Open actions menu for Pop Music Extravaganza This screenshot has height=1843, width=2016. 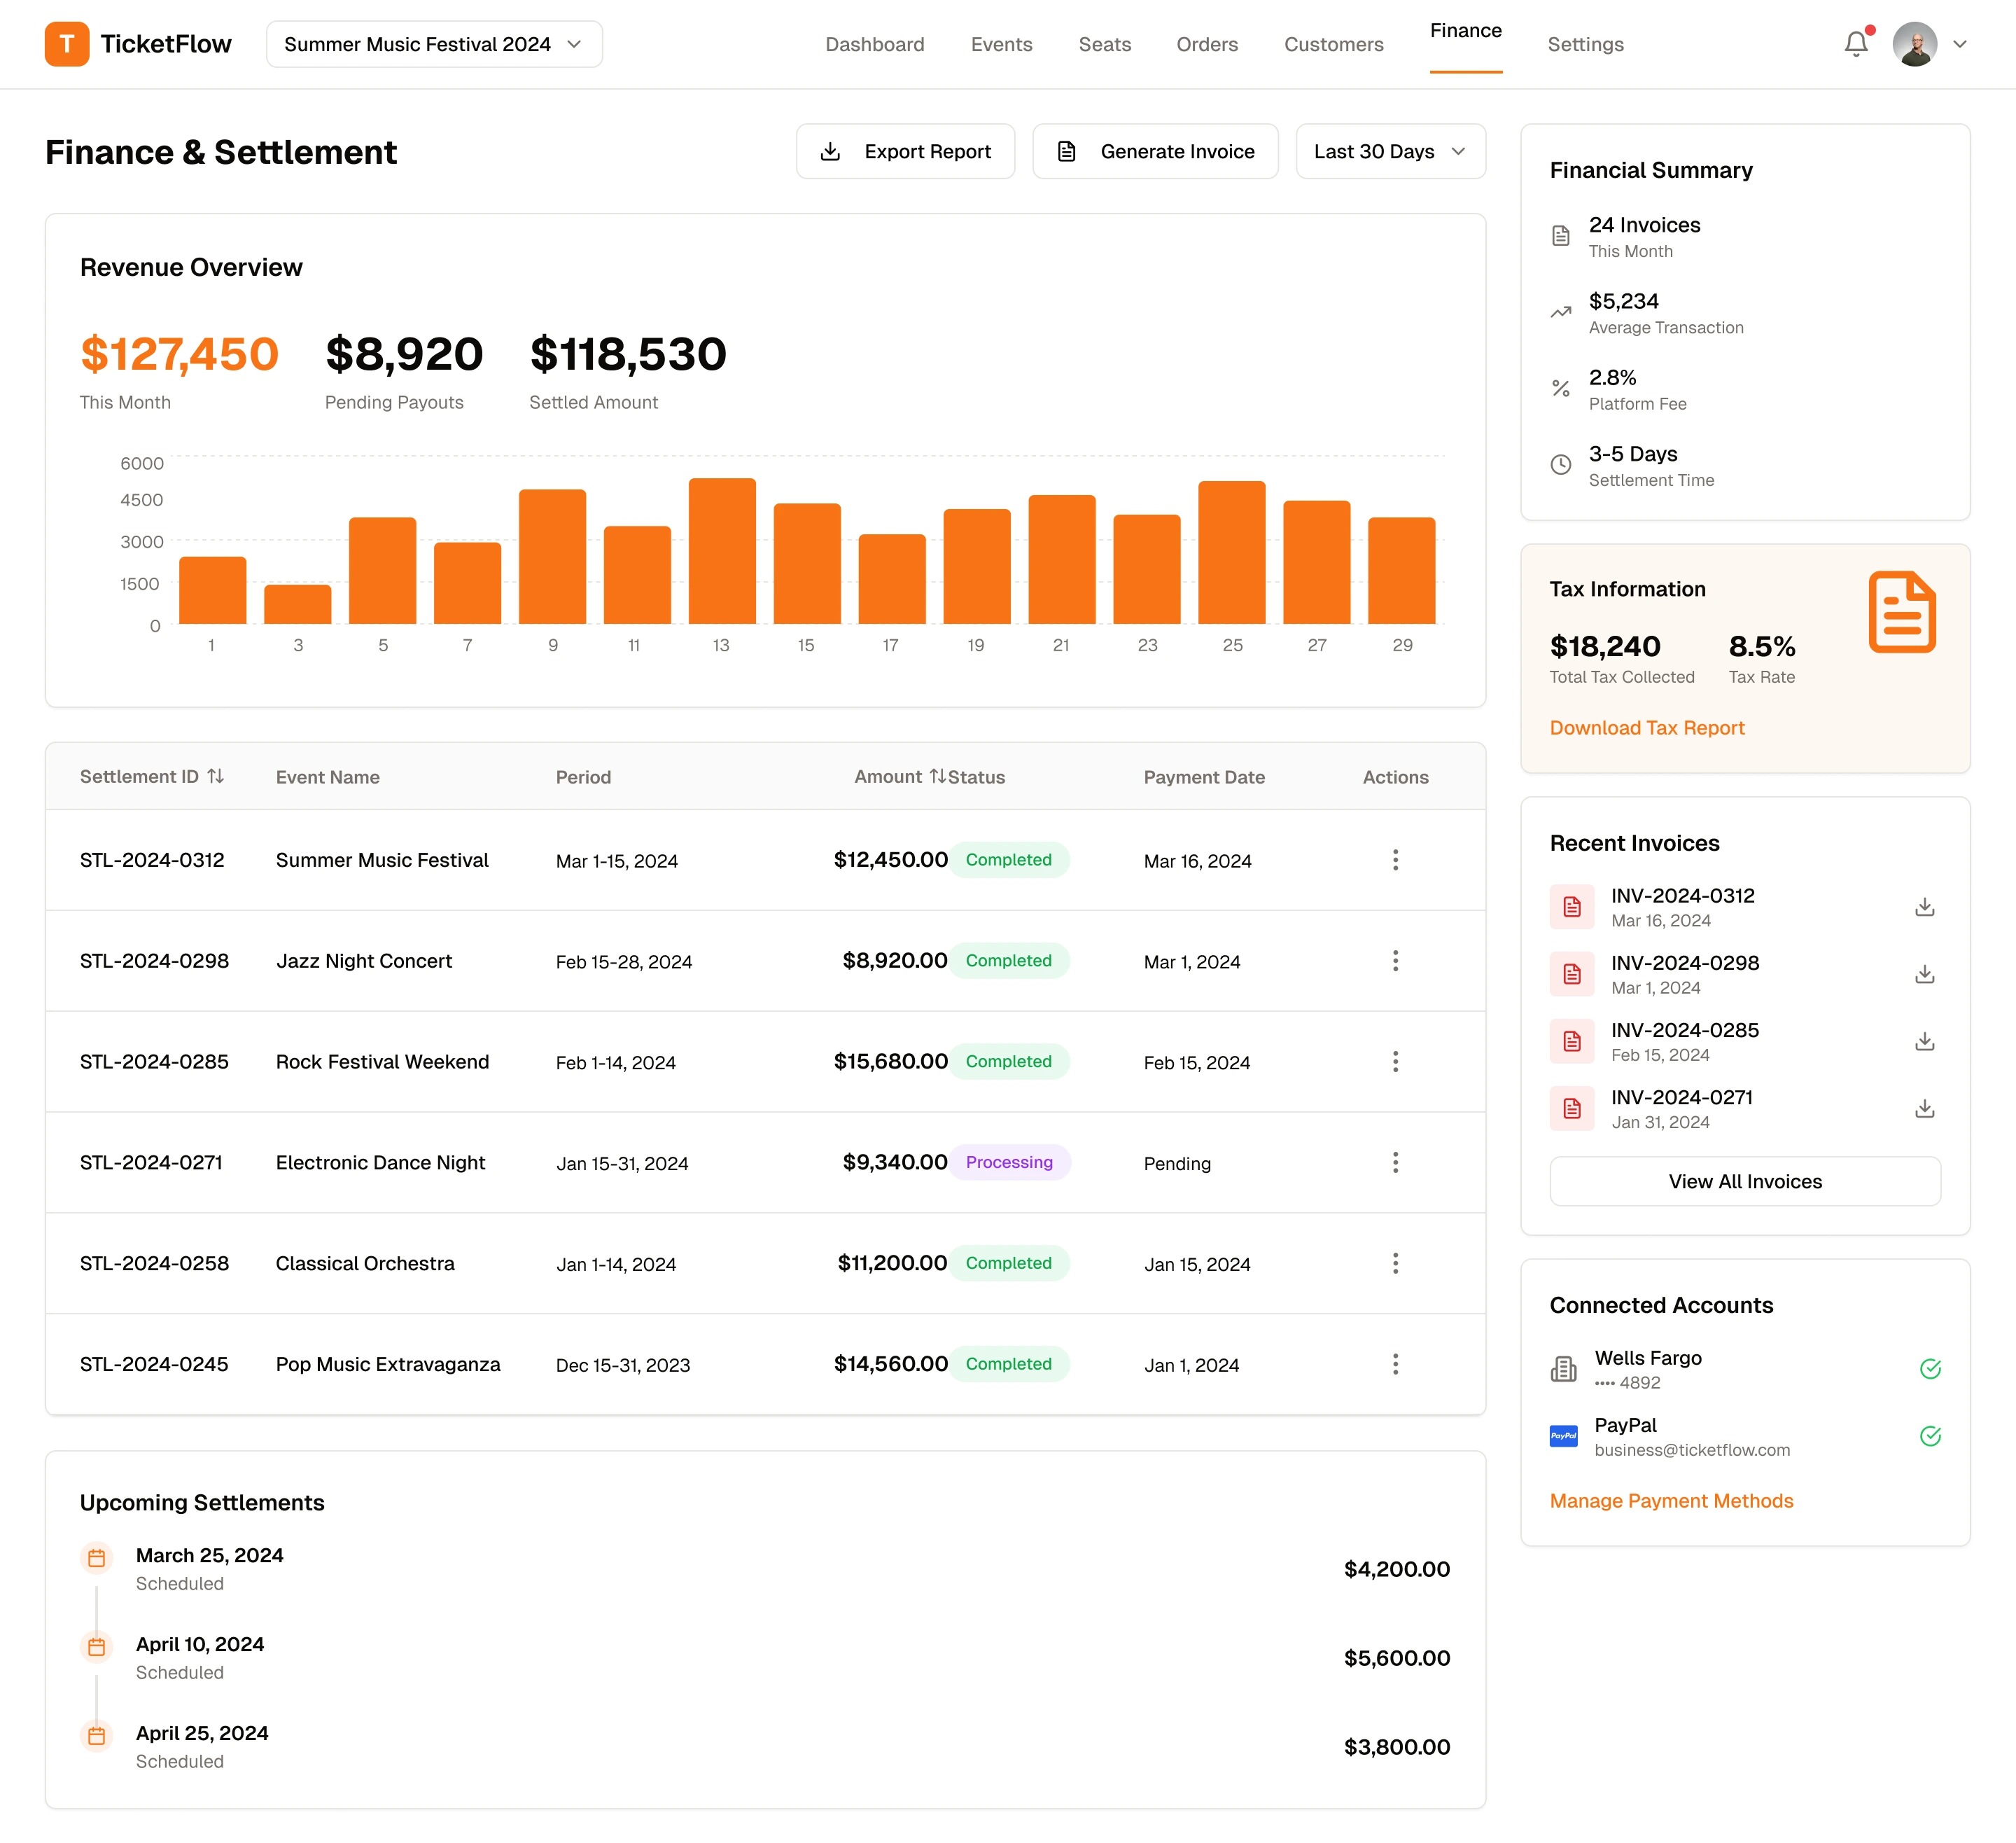[1395, 1364]
